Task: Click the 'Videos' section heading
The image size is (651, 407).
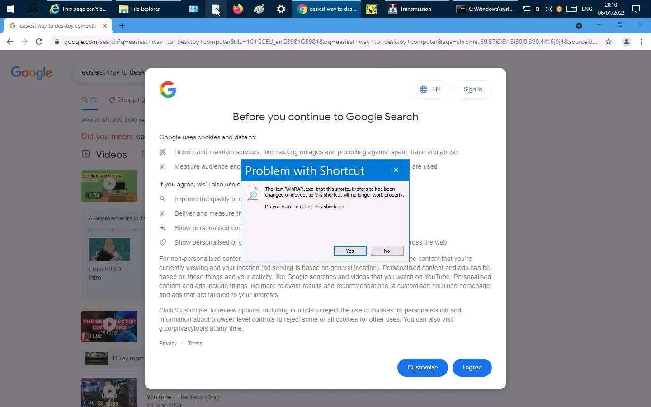Action: click(x=111, y=155)
